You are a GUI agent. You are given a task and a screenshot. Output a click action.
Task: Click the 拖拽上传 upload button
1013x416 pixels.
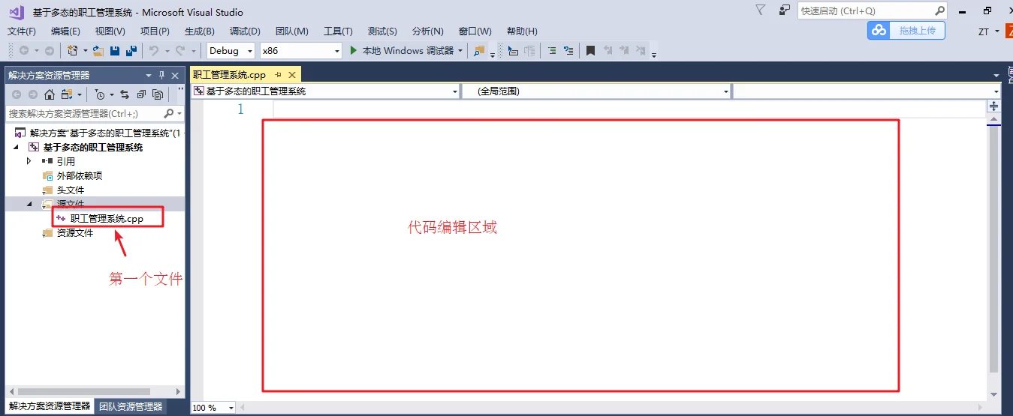(x=906, y=30)
